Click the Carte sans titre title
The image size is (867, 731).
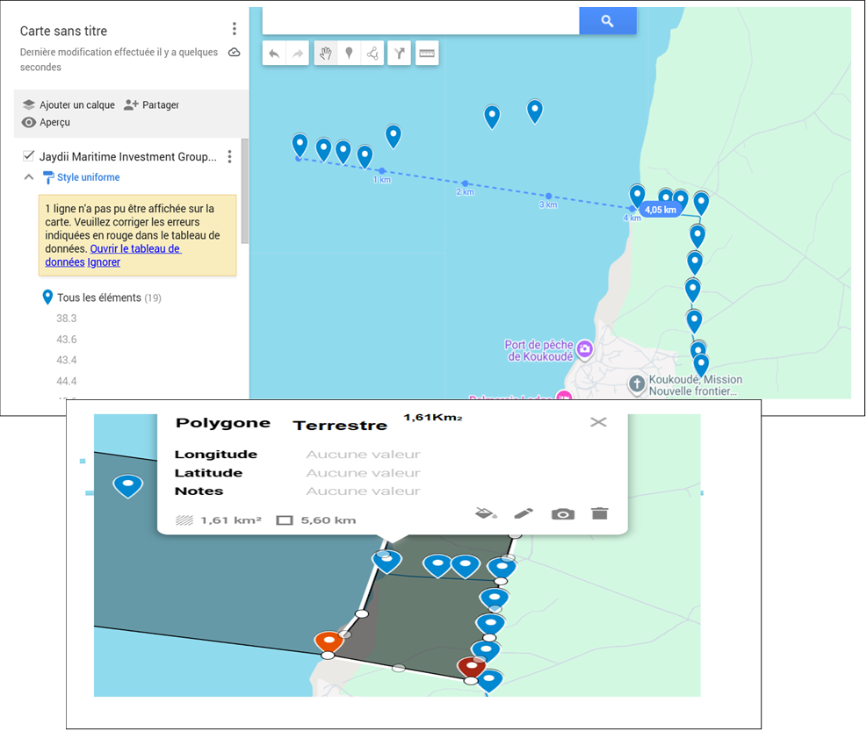pyautogui.click(x=63, y=31)
